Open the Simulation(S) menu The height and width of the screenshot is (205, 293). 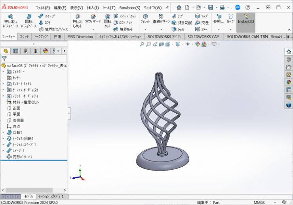(129, 8)
